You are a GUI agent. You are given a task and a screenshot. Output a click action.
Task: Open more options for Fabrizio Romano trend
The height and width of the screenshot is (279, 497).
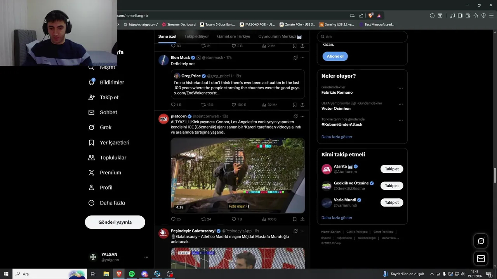[x=400, y=88]
